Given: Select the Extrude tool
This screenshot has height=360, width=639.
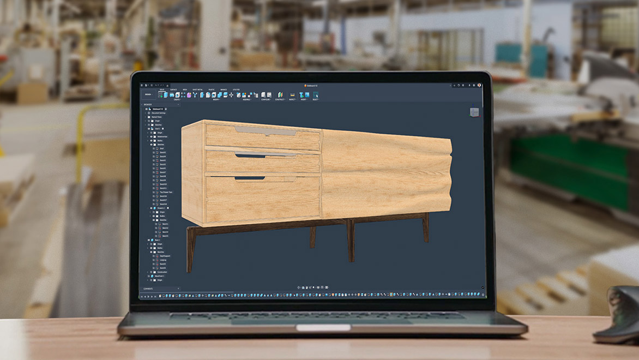Looking at the screenshot, I should (166, 95).
